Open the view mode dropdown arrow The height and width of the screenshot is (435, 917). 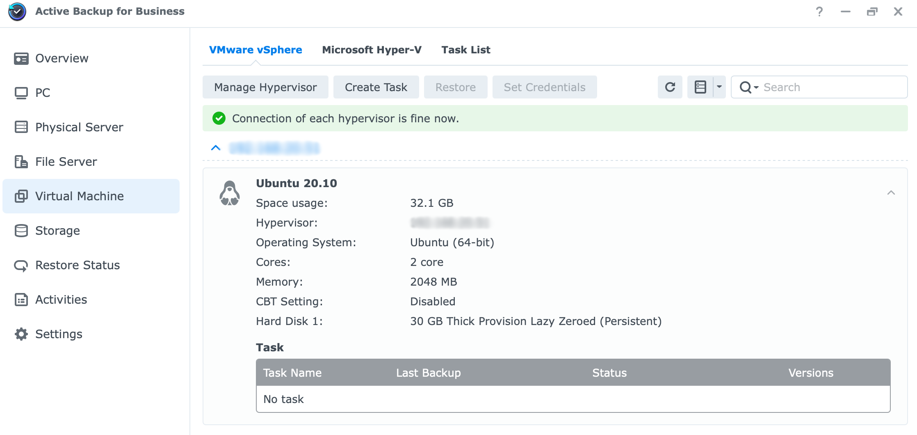(x=719, y=87)
